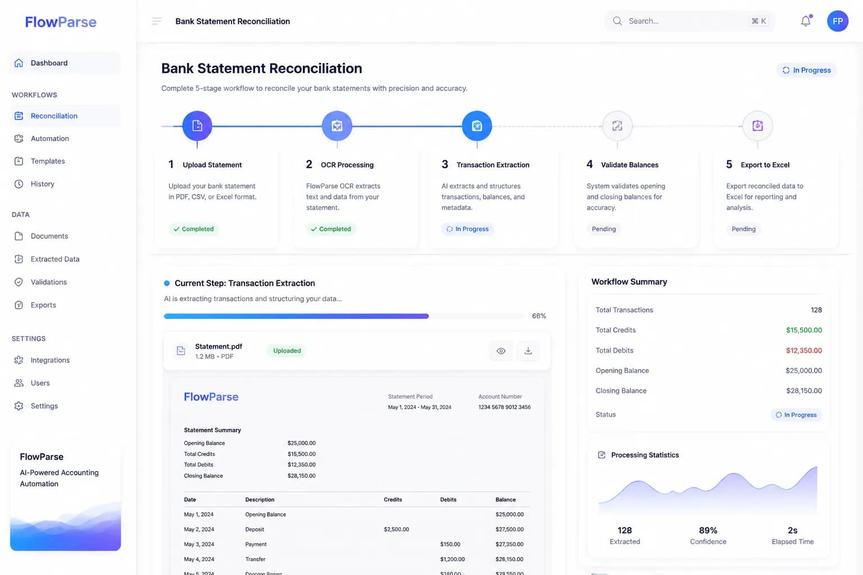Open the Templates menu item
Image resolution: width=863 pixels, height=575 pixels.
pyautogui.click(x=65, y=161)
